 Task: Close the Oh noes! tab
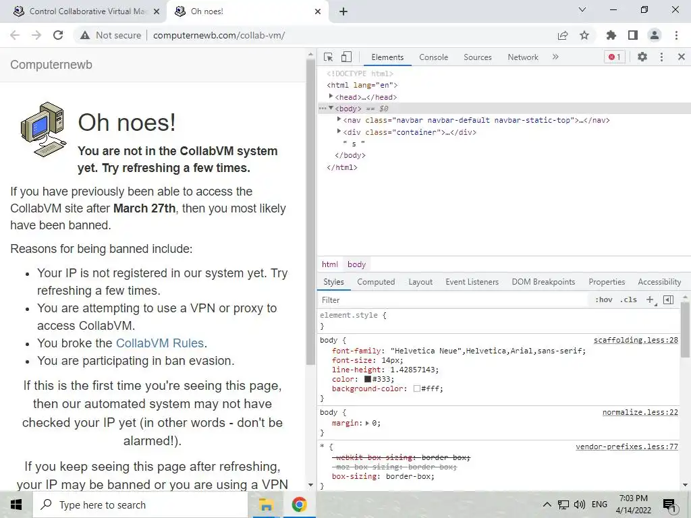point(318,11)
